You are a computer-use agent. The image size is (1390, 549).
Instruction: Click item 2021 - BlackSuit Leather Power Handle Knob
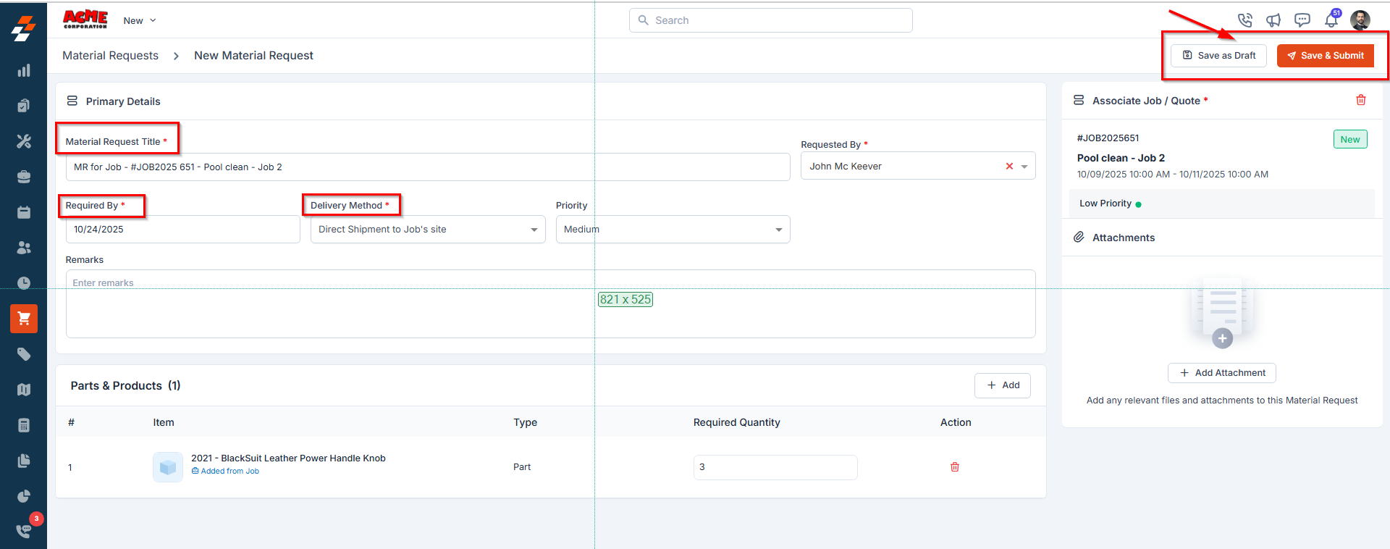[288, 458]
